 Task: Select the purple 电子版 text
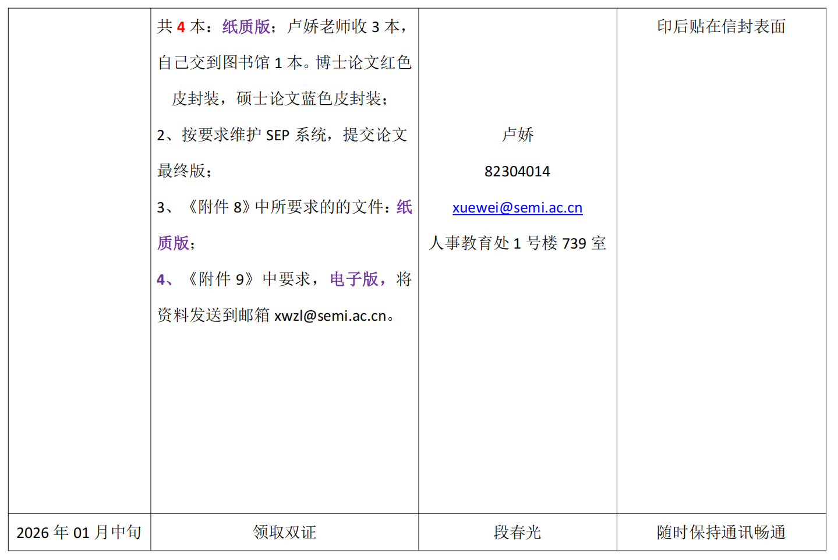pyautogui.click(x=353, y=279)
